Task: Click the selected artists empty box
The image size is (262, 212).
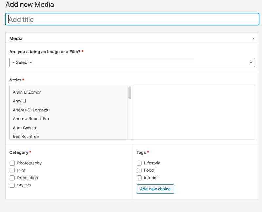Action: click(193, 113)
